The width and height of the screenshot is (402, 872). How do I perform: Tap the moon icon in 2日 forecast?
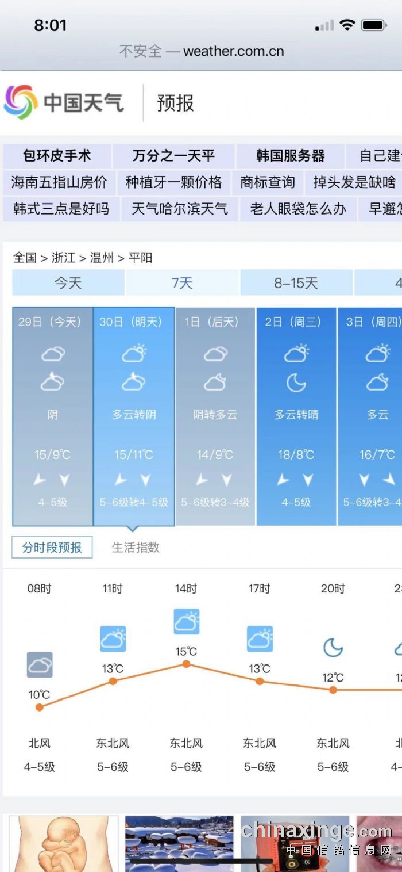(296, 382)
